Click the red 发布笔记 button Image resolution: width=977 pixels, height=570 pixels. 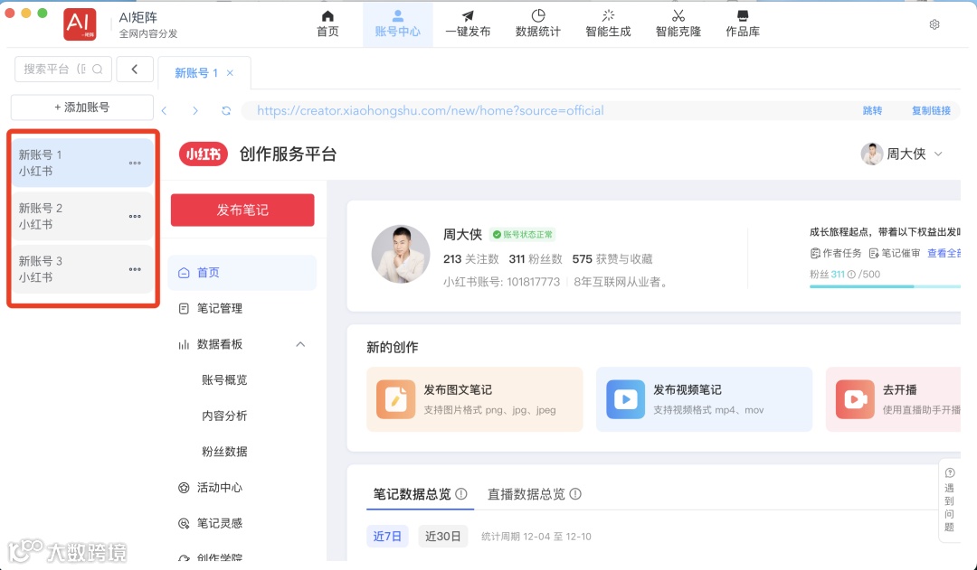coord(242,210)
